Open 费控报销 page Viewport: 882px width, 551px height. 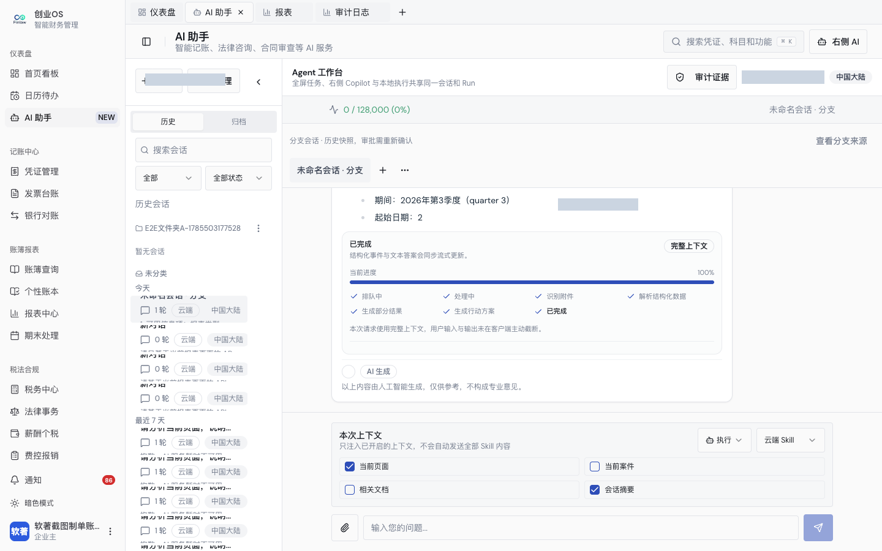point(62,455)
